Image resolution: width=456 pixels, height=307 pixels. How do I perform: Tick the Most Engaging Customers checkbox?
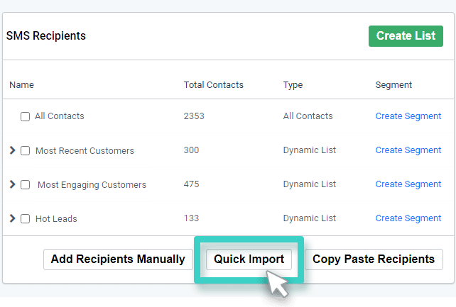coord(25,184)
